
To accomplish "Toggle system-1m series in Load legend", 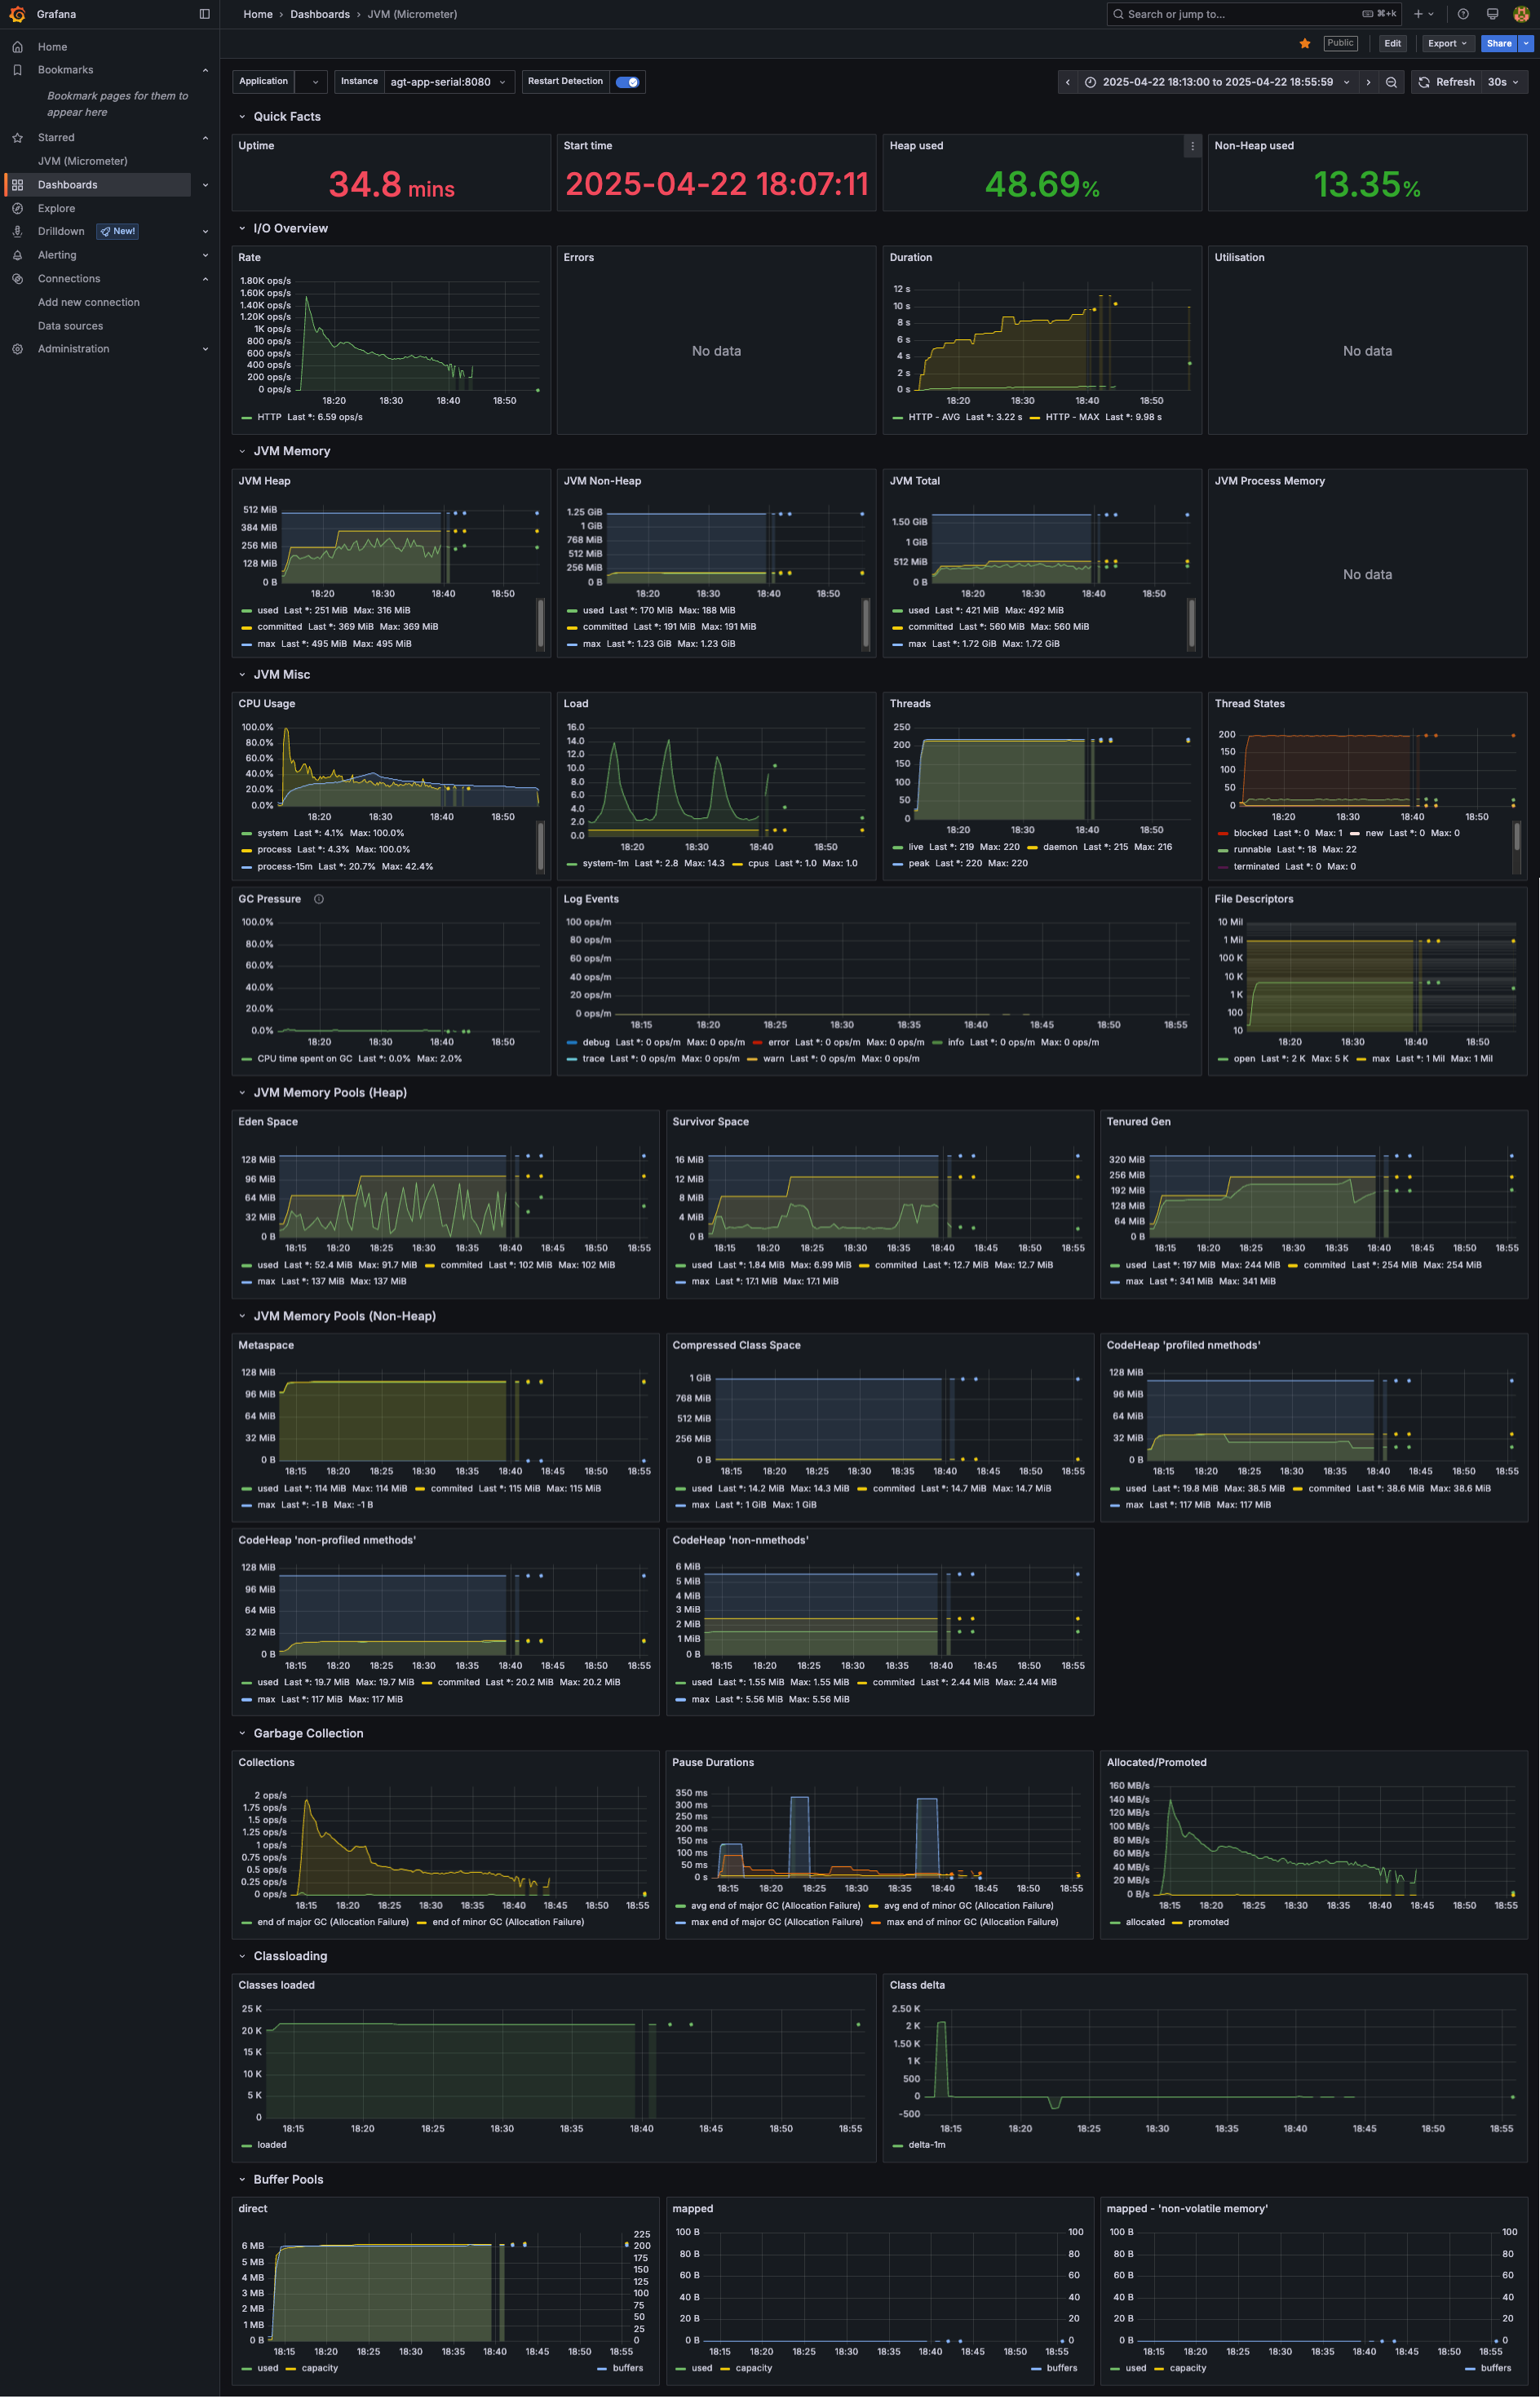I will click(605, 863).
